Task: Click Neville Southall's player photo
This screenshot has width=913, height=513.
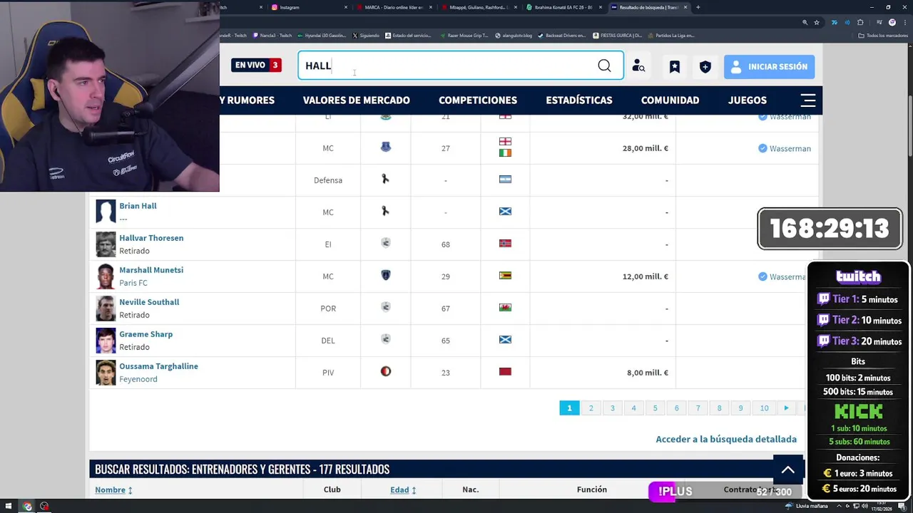Action: [x=106, y=309]
